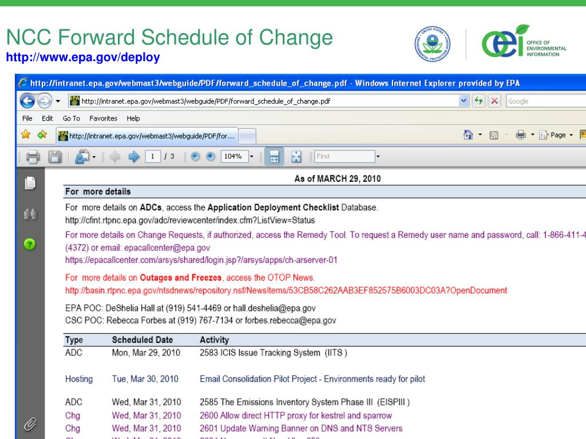
Task: Click the RSS feeds icon
Action: pos(494,135)
